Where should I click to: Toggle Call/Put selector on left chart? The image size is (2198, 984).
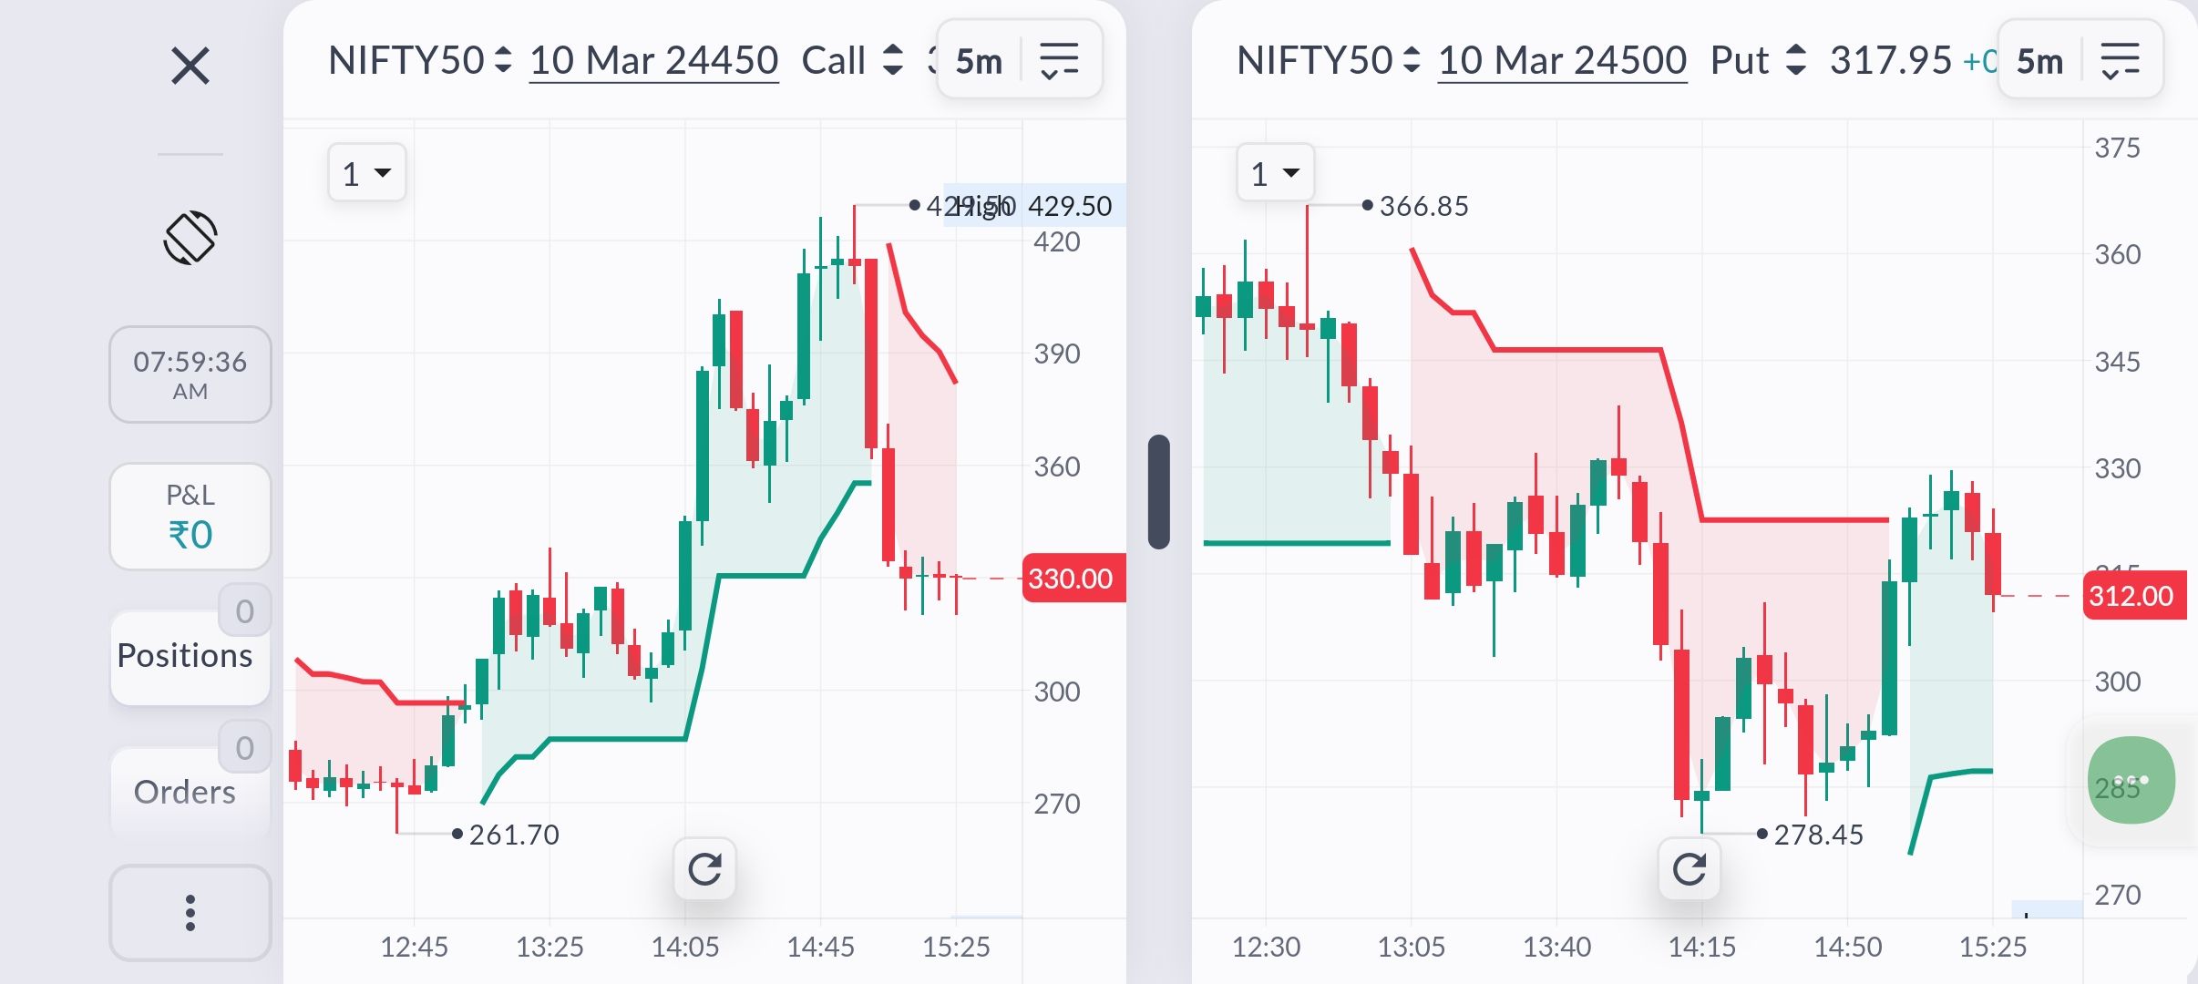pyautogui.click(x=852, y=60)
